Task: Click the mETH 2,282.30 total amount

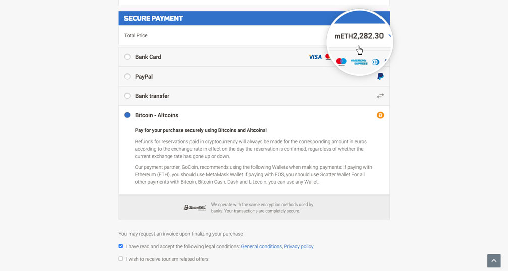Action: (x=359, y=36)
